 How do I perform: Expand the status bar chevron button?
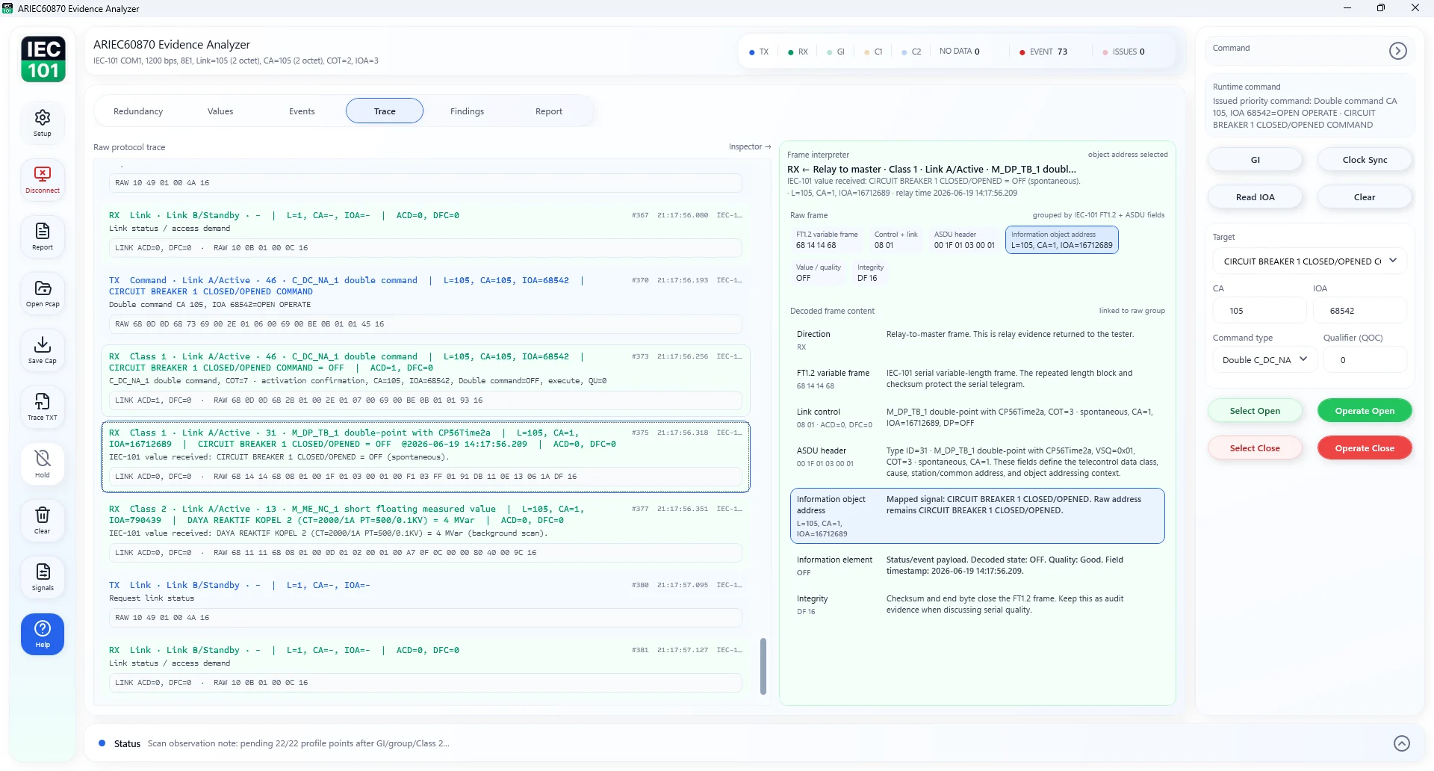[1402, 743]
